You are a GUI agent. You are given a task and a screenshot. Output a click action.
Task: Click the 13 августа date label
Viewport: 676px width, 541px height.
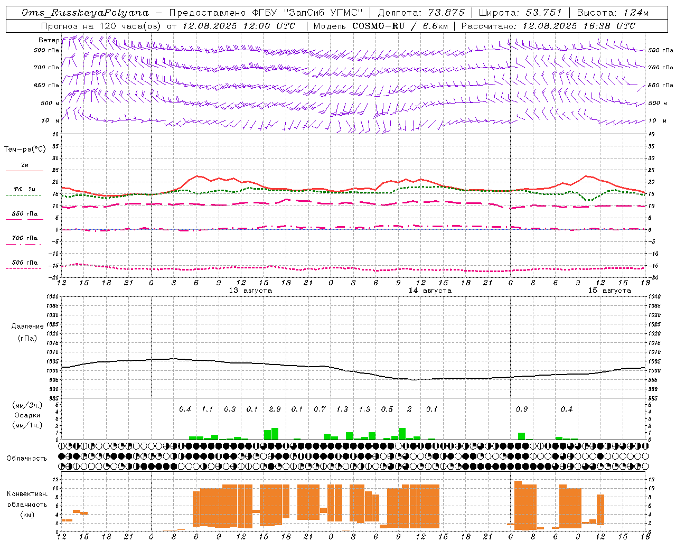pos(250,291)
